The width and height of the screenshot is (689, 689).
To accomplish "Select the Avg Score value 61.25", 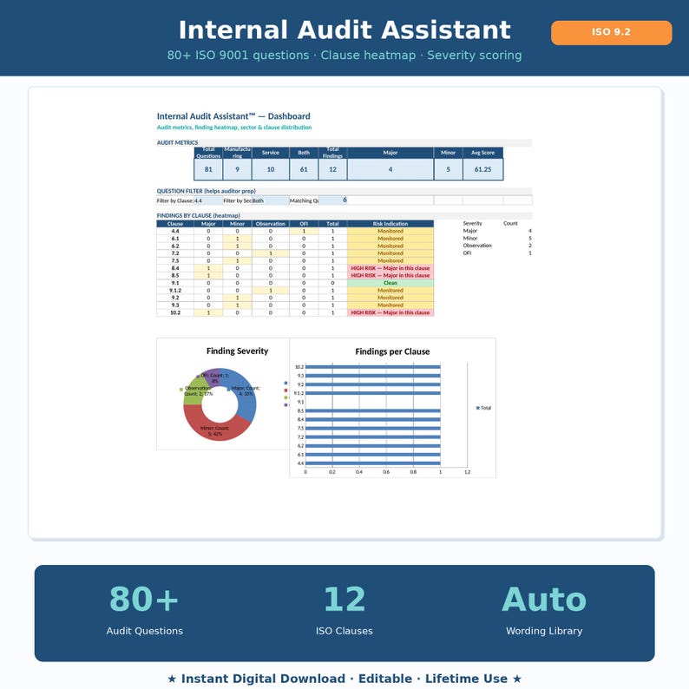I will click(483, 169).
